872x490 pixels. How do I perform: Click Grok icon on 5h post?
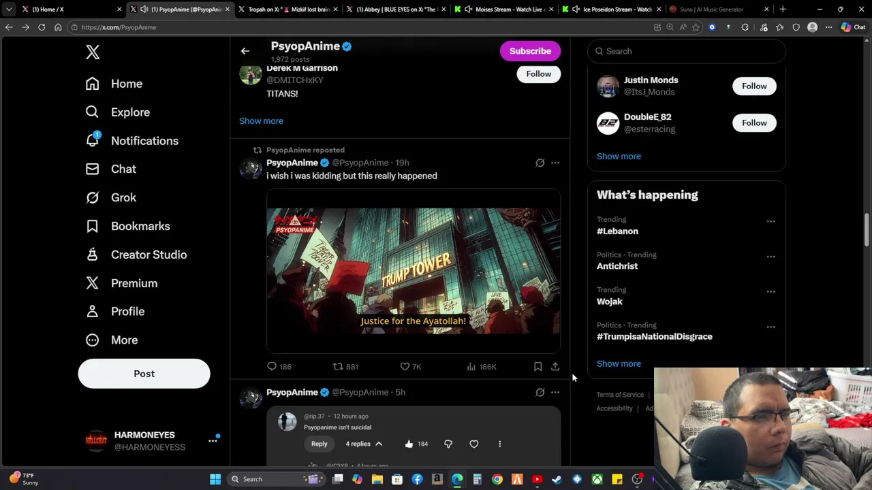[x=540, y=392]
